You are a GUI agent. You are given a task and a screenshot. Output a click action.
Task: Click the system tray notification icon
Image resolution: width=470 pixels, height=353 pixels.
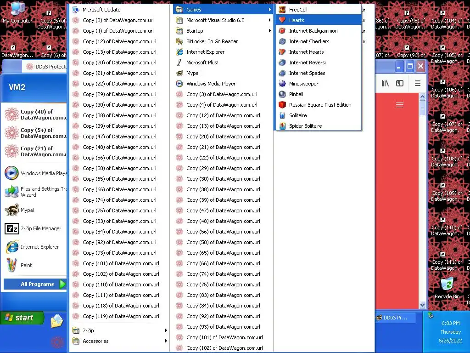tap(431, 315)
